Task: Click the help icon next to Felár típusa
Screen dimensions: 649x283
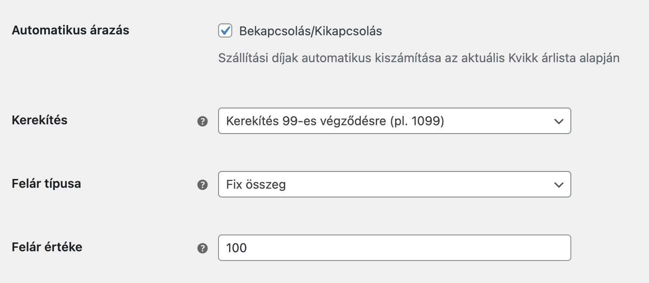Action: (x=202, y=185)
